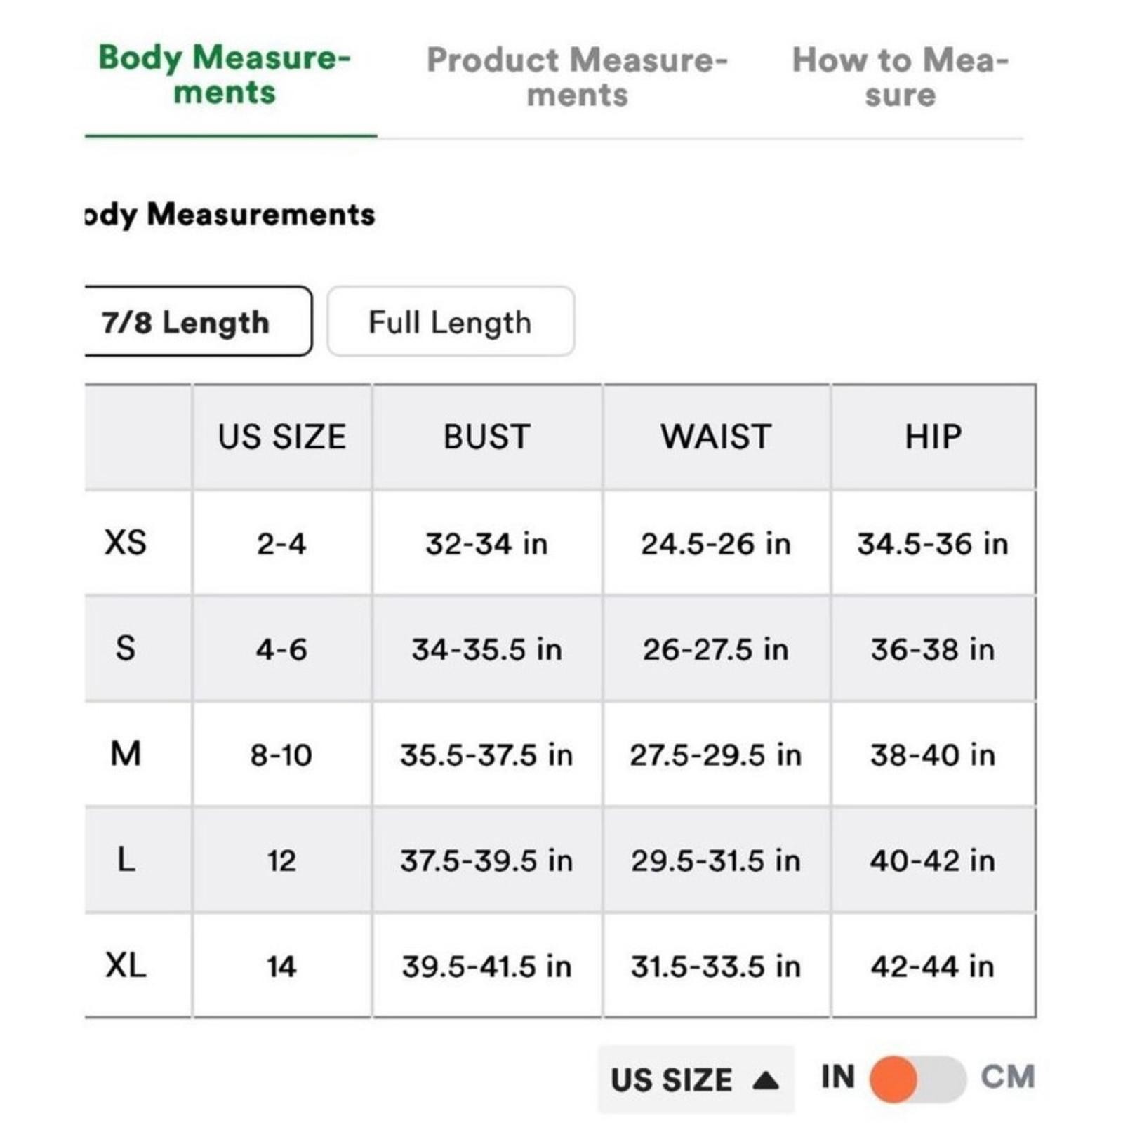Click the WAIST column header
The height and width of the screenshot is (1123, 1123).
(x=716, y=437)
